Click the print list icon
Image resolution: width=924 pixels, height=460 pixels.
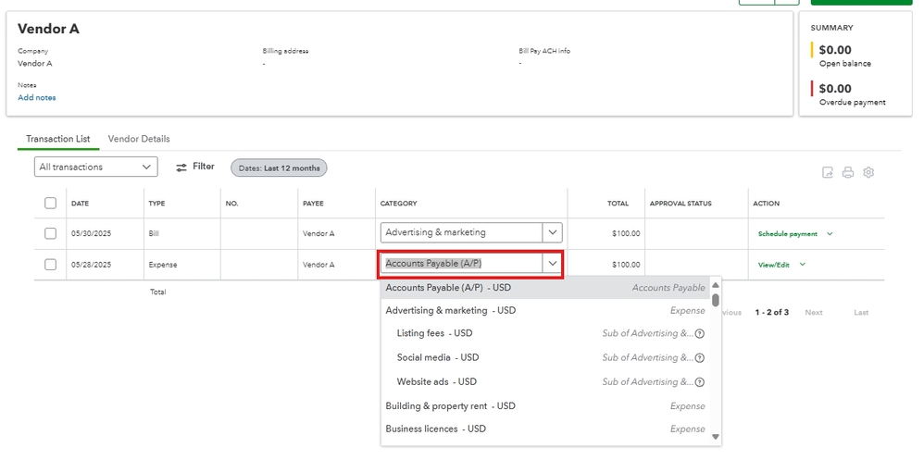[x=848, y=172]
